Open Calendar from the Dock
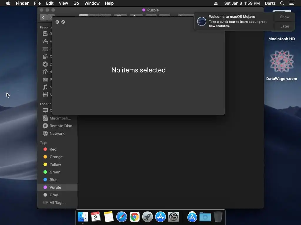The image size is (301, 225). click(96, 217)
